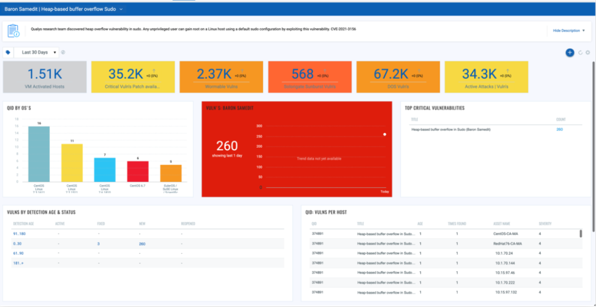Click the red CentOS 6.7 bar
The image size is (596, 307).
[x=137, y=172]
